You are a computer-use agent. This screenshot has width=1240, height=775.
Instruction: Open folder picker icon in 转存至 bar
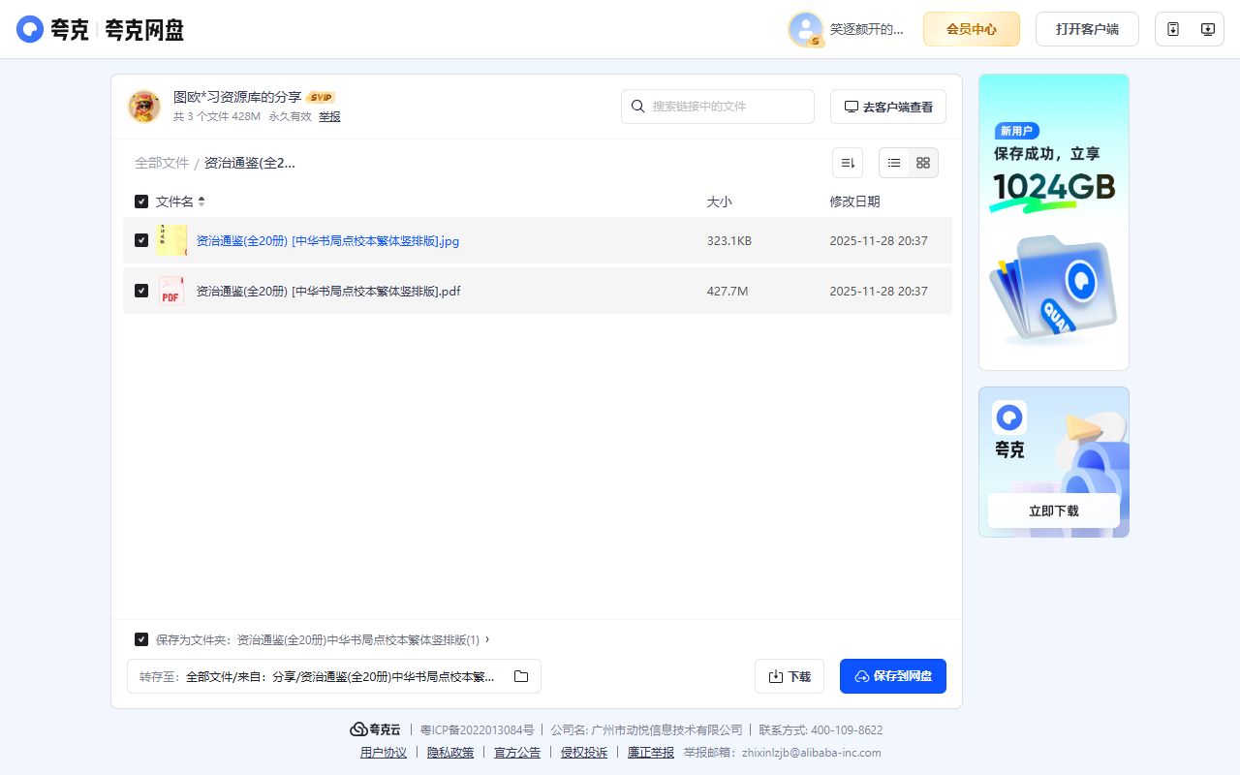click(520, 676)
